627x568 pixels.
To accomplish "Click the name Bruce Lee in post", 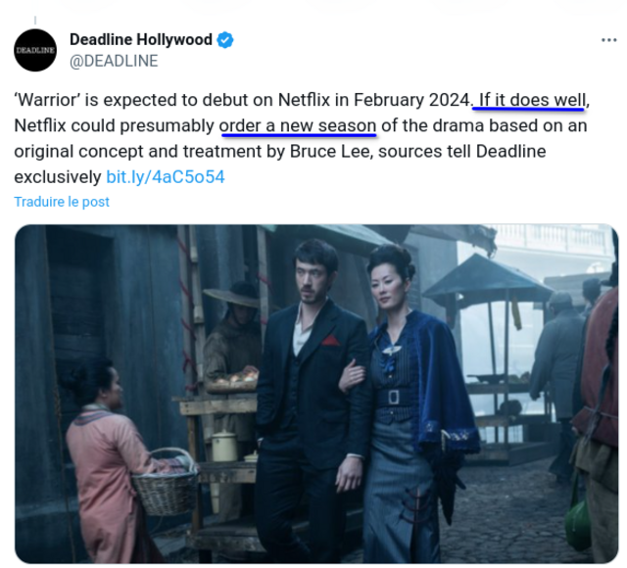I will 331,152.
